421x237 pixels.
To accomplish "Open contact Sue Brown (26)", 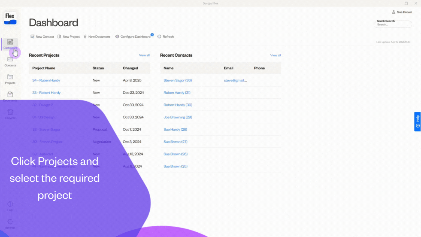I will click(175, 154).
